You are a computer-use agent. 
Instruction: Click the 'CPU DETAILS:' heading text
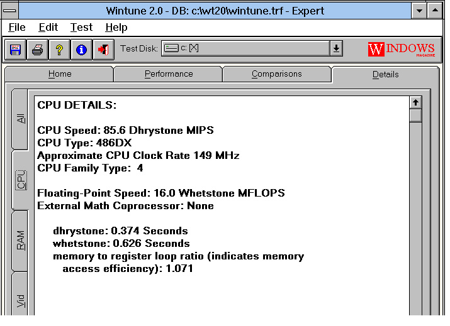pos(77,105)
